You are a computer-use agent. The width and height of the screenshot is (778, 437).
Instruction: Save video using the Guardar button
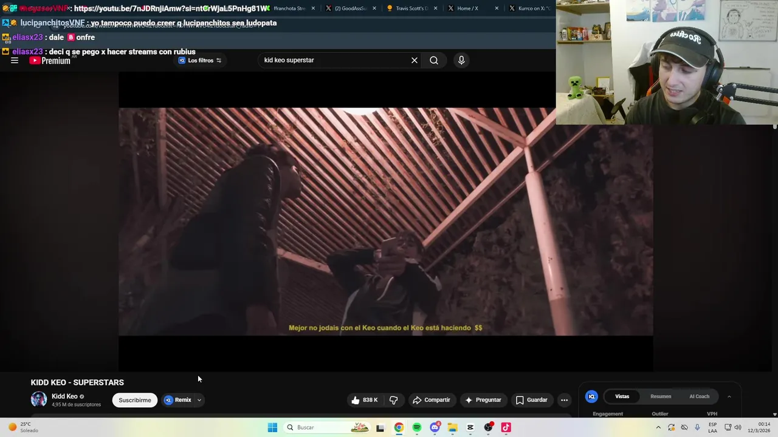[532, 400]
